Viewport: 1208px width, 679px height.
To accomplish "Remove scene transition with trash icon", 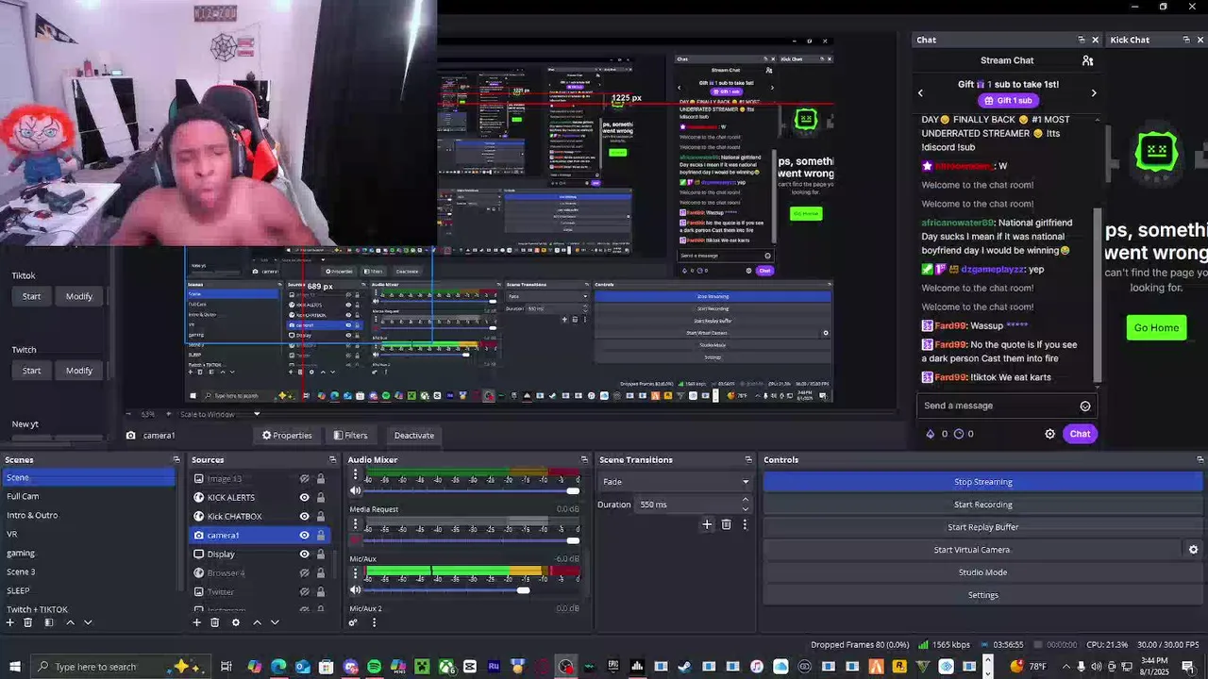I will [726, 524].
